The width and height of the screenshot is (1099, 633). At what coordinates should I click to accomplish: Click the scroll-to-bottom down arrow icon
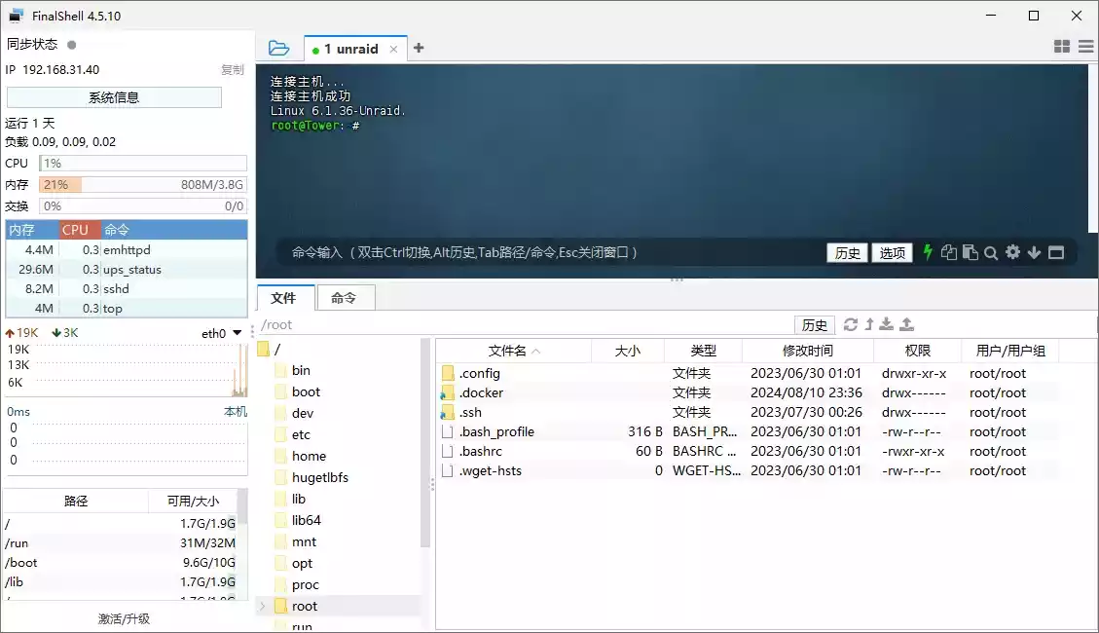[x=1034, y=253]
